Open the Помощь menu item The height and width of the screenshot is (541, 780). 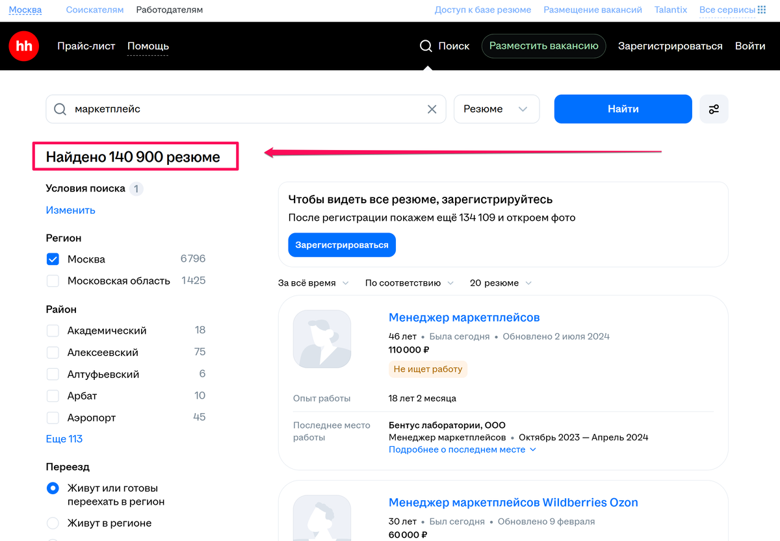[148, 46]
